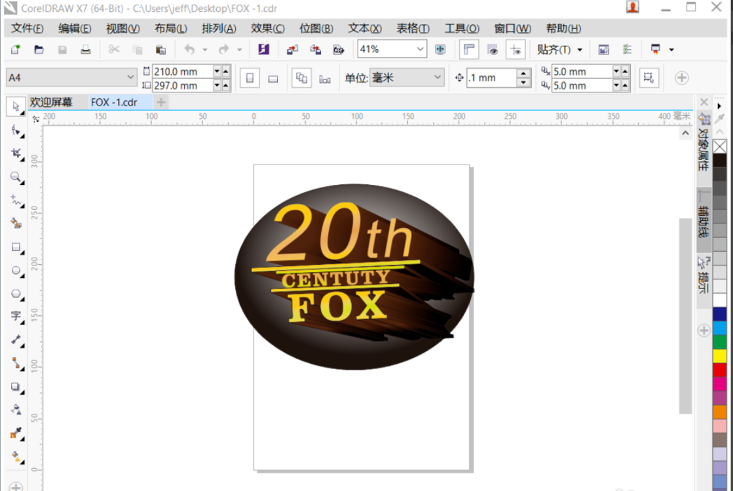The width and height of the screenshot is (733, 491).
Task: Open the 效果(C) menu
Action: (x=267, y=29)
